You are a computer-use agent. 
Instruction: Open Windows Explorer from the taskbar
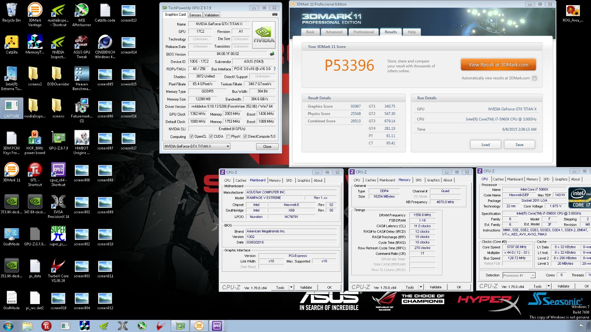pos(27,326)
